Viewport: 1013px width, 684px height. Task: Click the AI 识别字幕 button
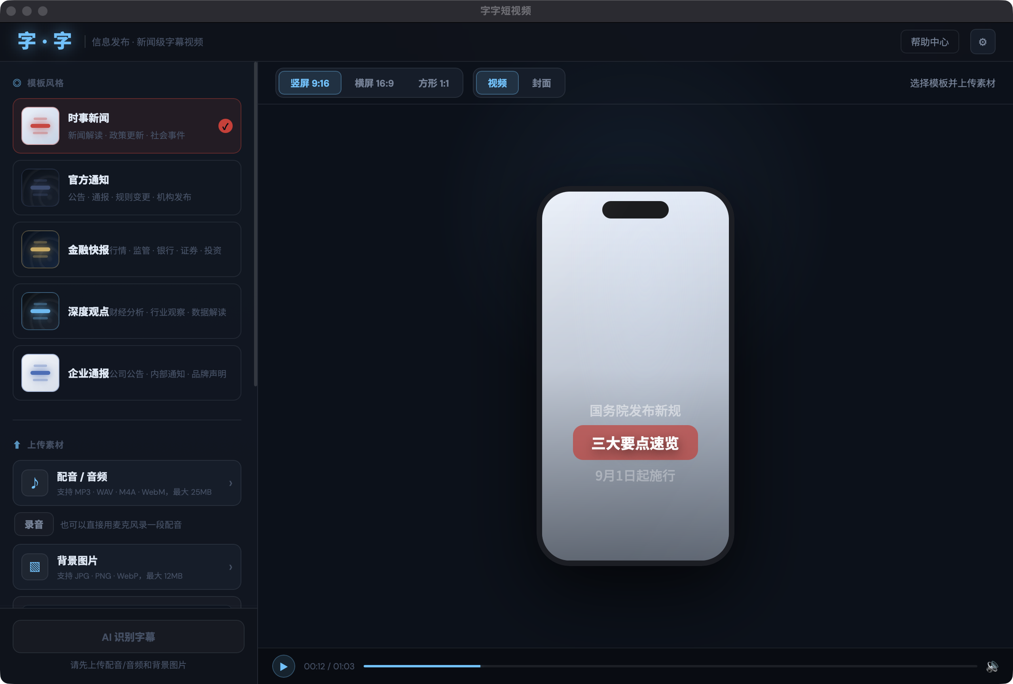tap(129, 636)
